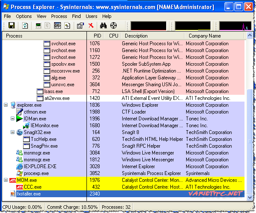The height and width of the screenshot is (213, 256).
Task: Click the 'CPU Usage: 0.00%' status entry
Action: tap(22, 207)
